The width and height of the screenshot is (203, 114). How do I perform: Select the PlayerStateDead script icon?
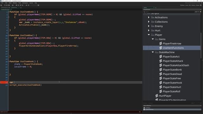pos(161,74)
